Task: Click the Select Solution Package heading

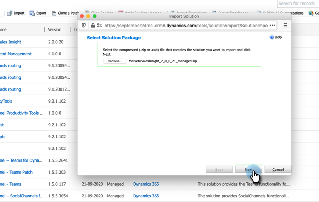Action: pyautogui.click(x=114, y=38)
